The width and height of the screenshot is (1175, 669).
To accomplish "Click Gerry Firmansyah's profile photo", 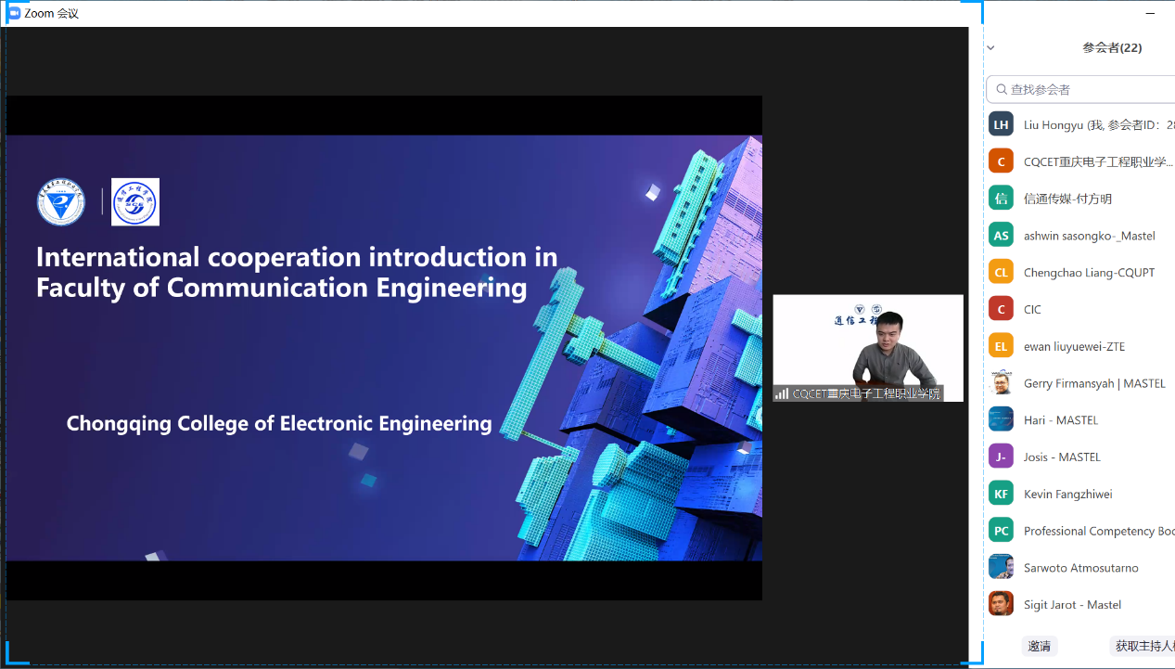I will tap(1001, 383).
